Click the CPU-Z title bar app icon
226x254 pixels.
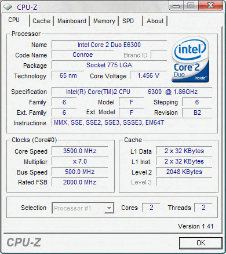[8, 7]
